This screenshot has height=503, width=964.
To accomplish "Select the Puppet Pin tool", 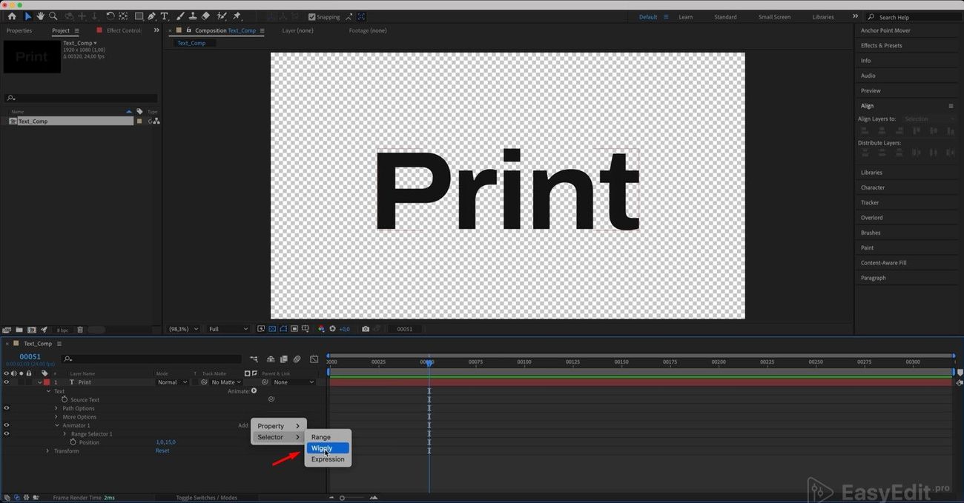I will pyautogui.click(x=237, y=16).
